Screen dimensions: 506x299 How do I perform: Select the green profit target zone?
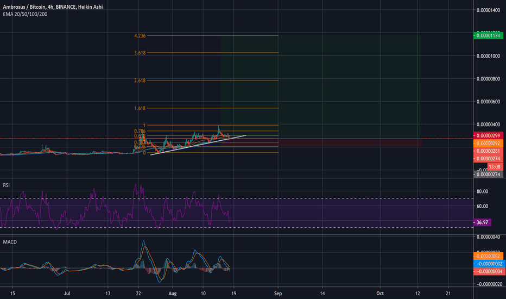point(321,88)
